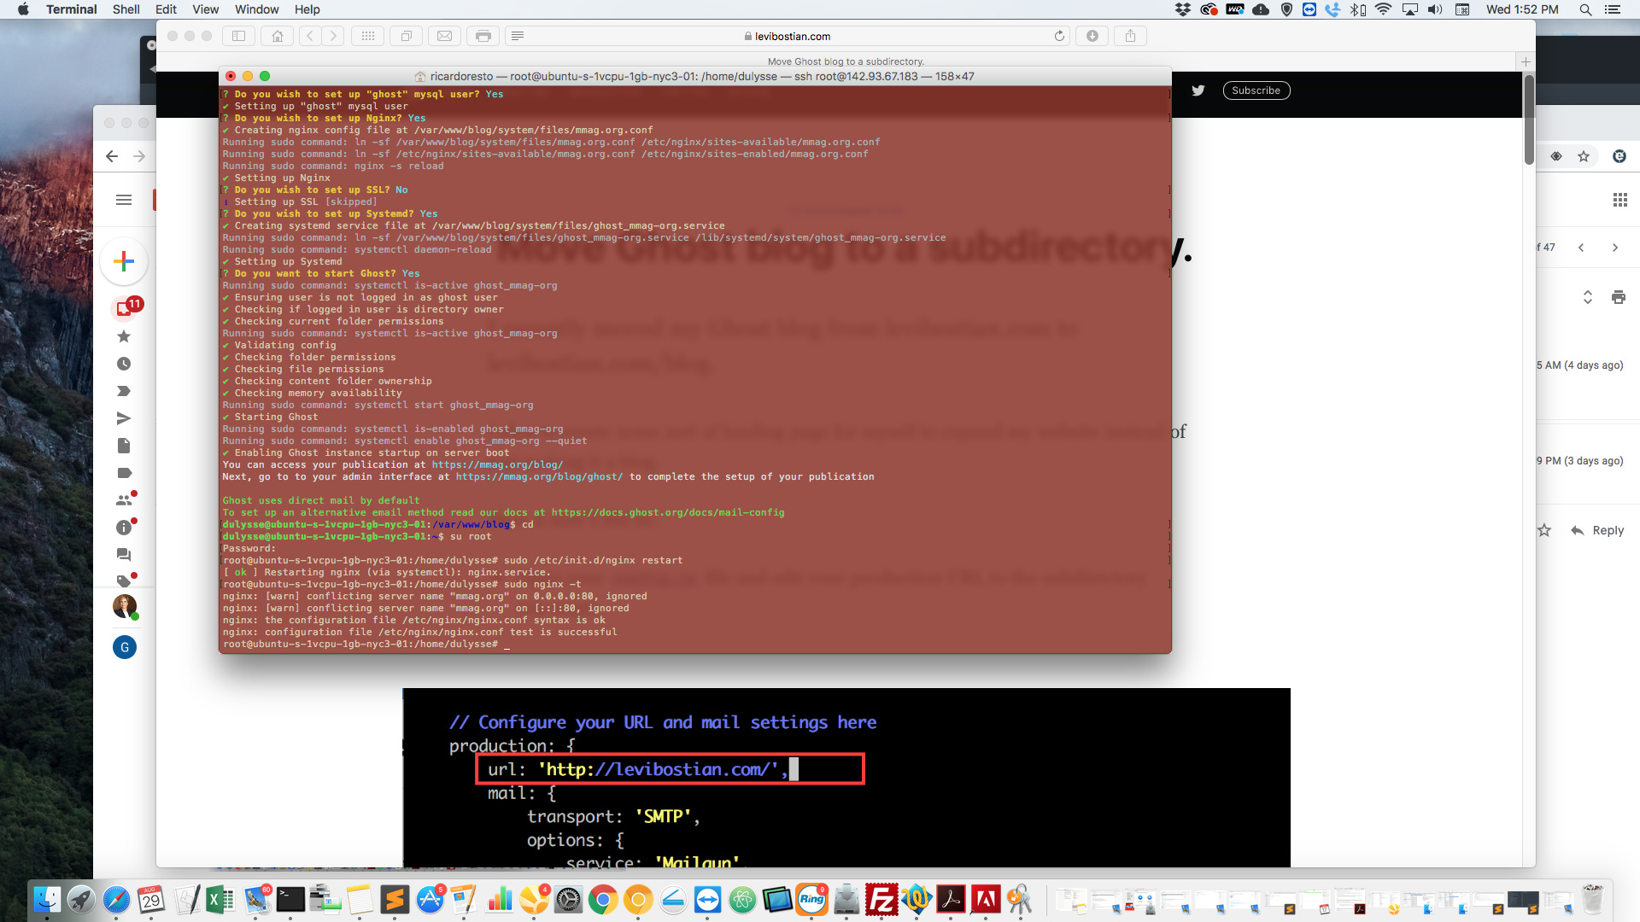Click Wi-Fi icon in menu bar
Screen dimensions: 1640x922
click(1383, 9)
